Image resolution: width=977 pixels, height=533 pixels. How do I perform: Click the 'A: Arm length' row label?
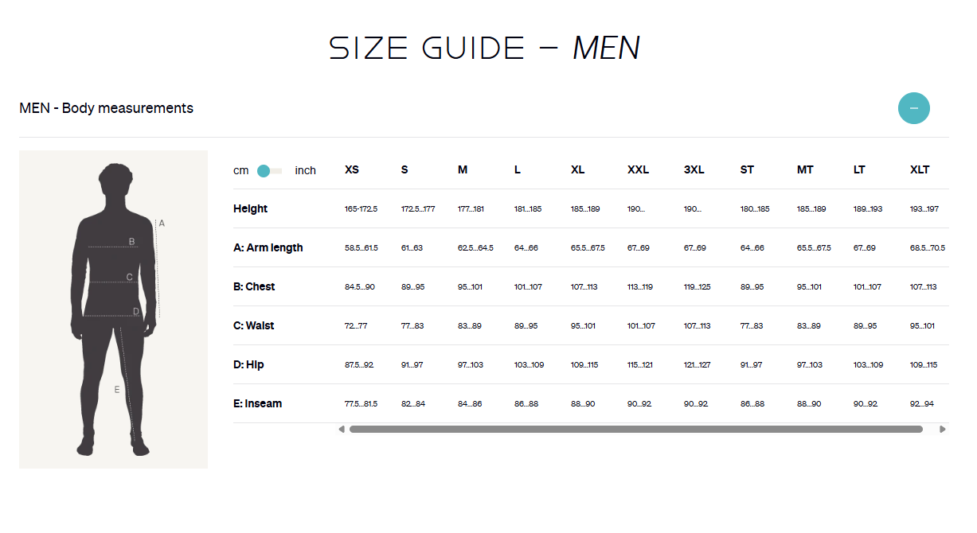tap(268, 248)
